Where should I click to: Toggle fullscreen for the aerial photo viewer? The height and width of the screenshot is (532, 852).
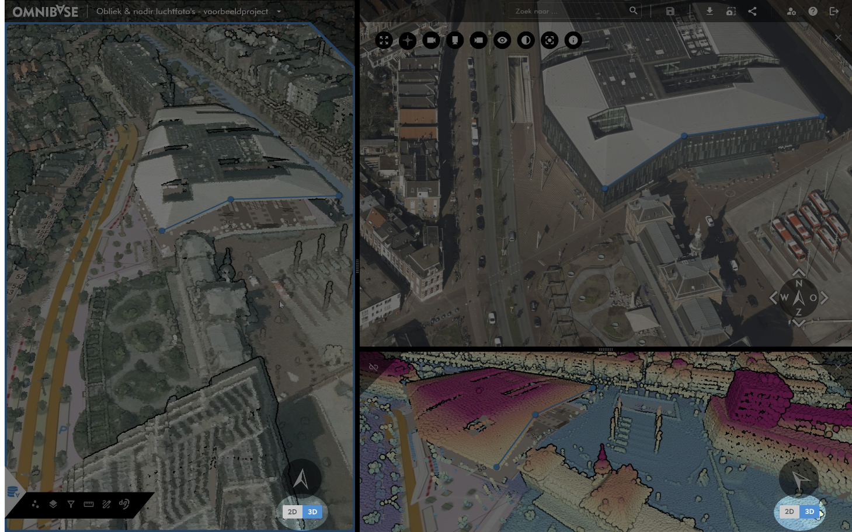[x=384, y=40]
